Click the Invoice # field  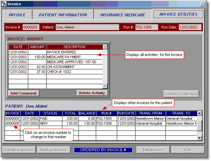[30, 27]
